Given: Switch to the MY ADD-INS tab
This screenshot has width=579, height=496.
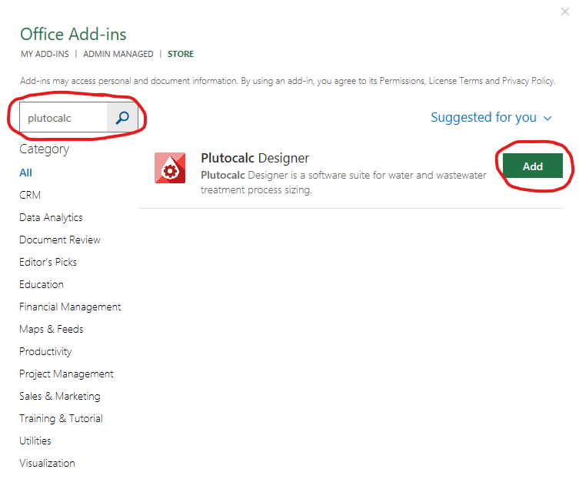Looking at the screenshot, I should [x=45, y=54].
